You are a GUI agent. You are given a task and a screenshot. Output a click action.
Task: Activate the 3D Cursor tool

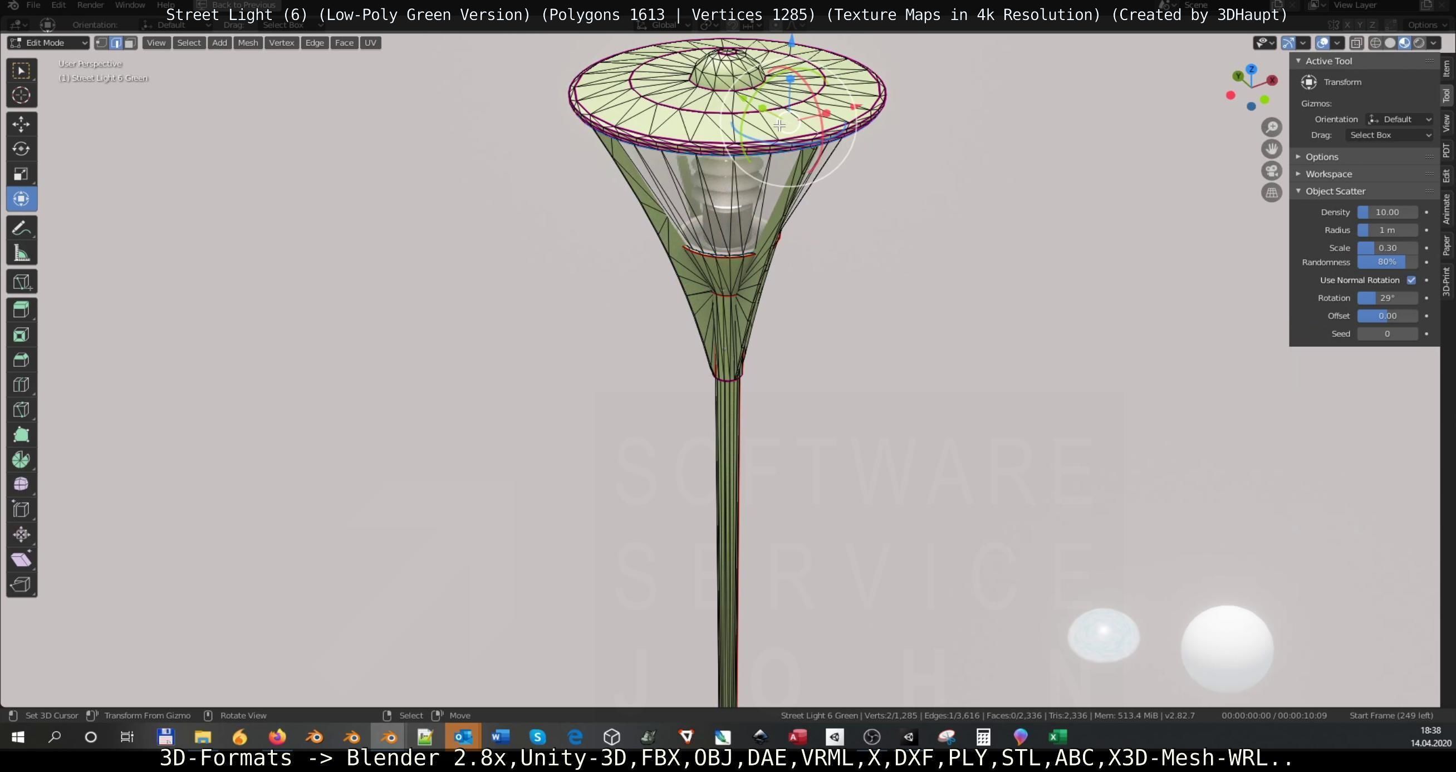click(22, 95)
